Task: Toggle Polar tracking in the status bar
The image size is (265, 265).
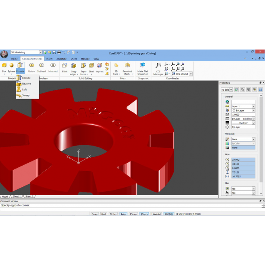Action: pyautogui.click(x=124, y=214)
